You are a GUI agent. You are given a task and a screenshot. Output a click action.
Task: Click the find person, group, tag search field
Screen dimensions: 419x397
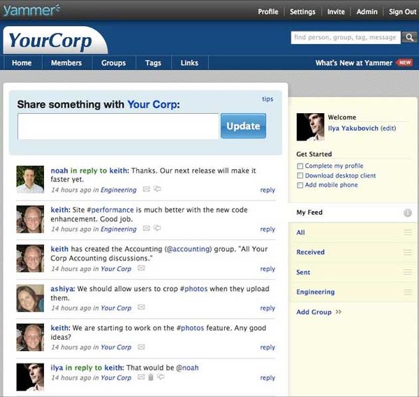346,38
